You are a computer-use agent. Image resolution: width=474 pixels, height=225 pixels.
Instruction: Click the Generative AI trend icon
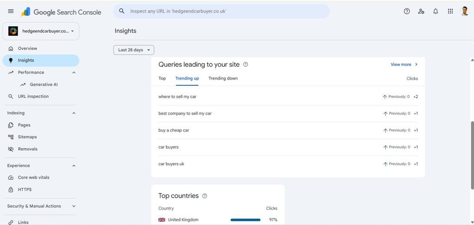(23, 85)
